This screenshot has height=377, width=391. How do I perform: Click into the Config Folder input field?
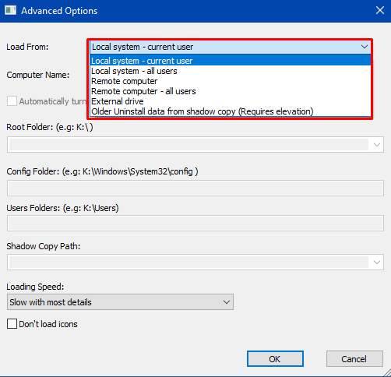[195, 188]
